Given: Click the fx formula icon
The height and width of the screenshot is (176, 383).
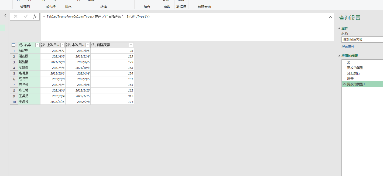Looking at the screenshot, I should (34, 16).
